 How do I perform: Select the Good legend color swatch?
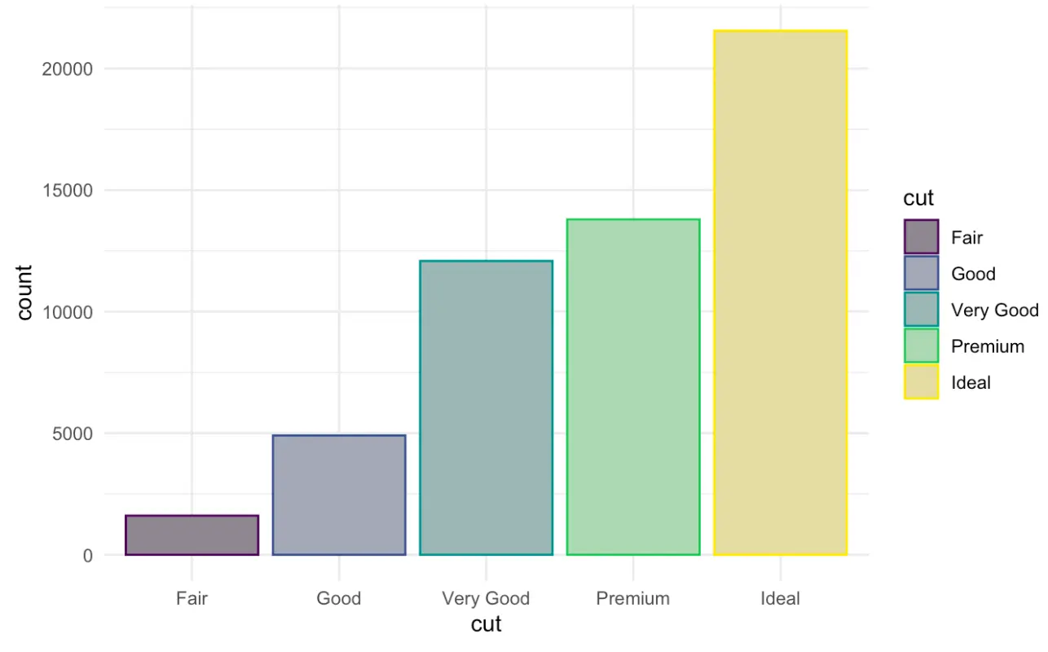(921, 274)
